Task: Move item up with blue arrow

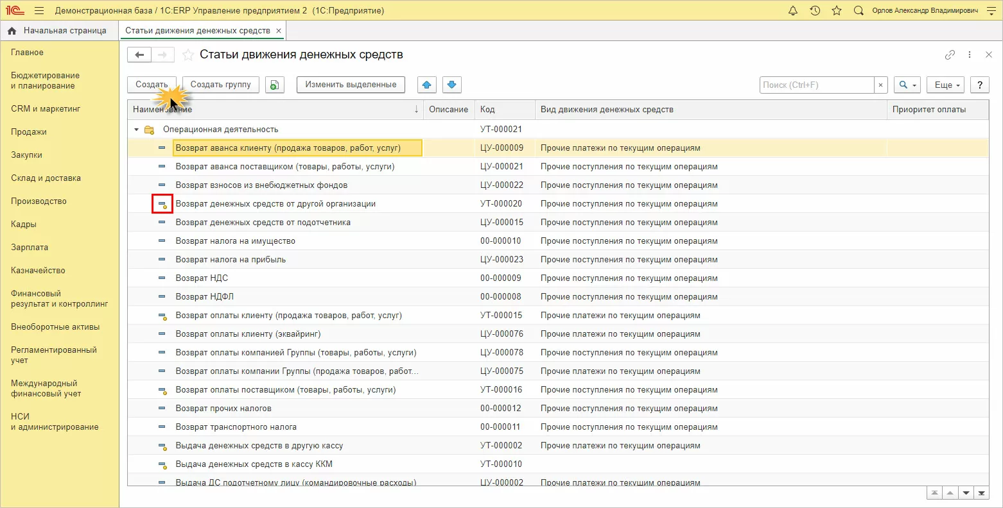Action: (427, 85)
